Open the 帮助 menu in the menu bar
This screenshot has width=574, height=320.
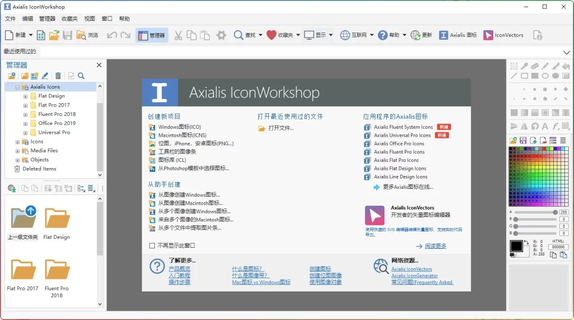point(124,18)
